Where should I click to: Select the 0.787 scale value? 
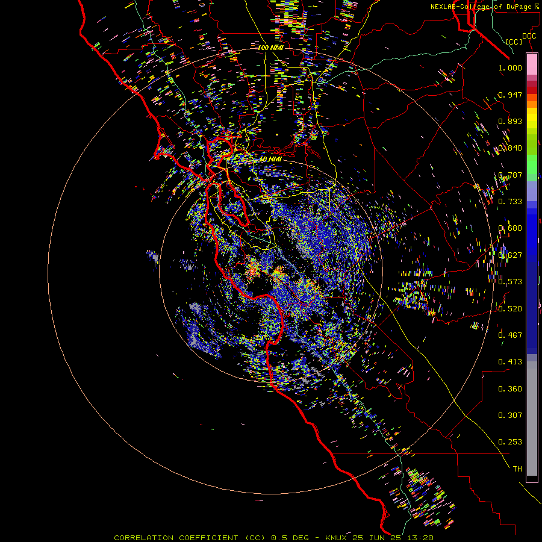tap(510, 175)
